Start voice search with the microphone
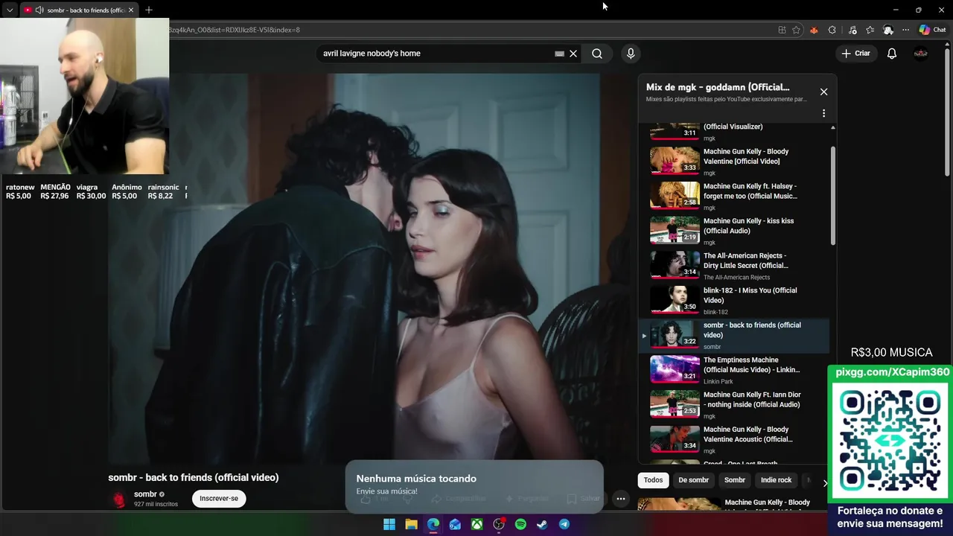 tap(631, 54)
